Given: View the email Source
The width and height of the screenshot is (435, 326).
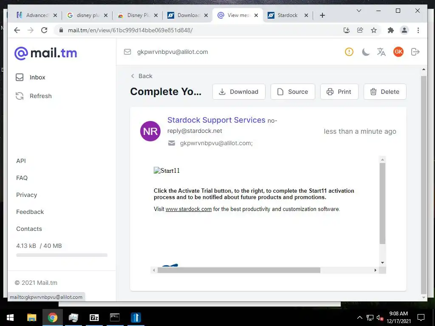Looking at the screenshot, I should pos(293,92).
